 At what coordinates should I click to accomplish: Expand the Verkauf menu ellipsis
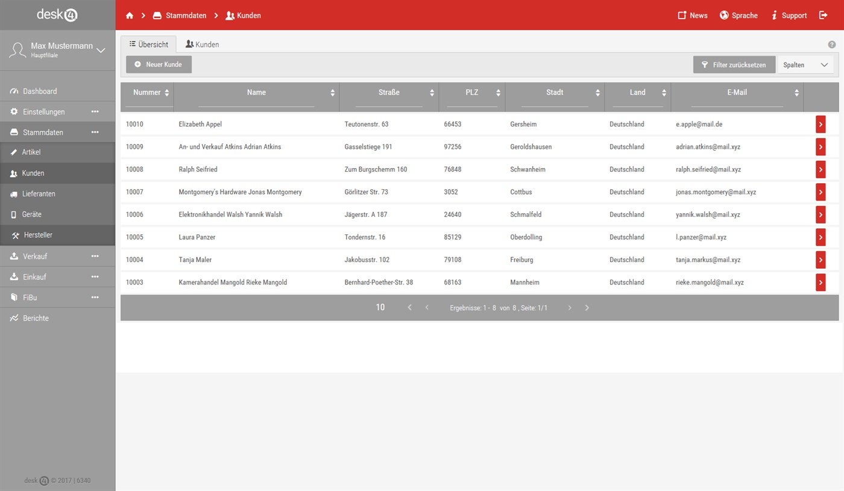(95, 256)
